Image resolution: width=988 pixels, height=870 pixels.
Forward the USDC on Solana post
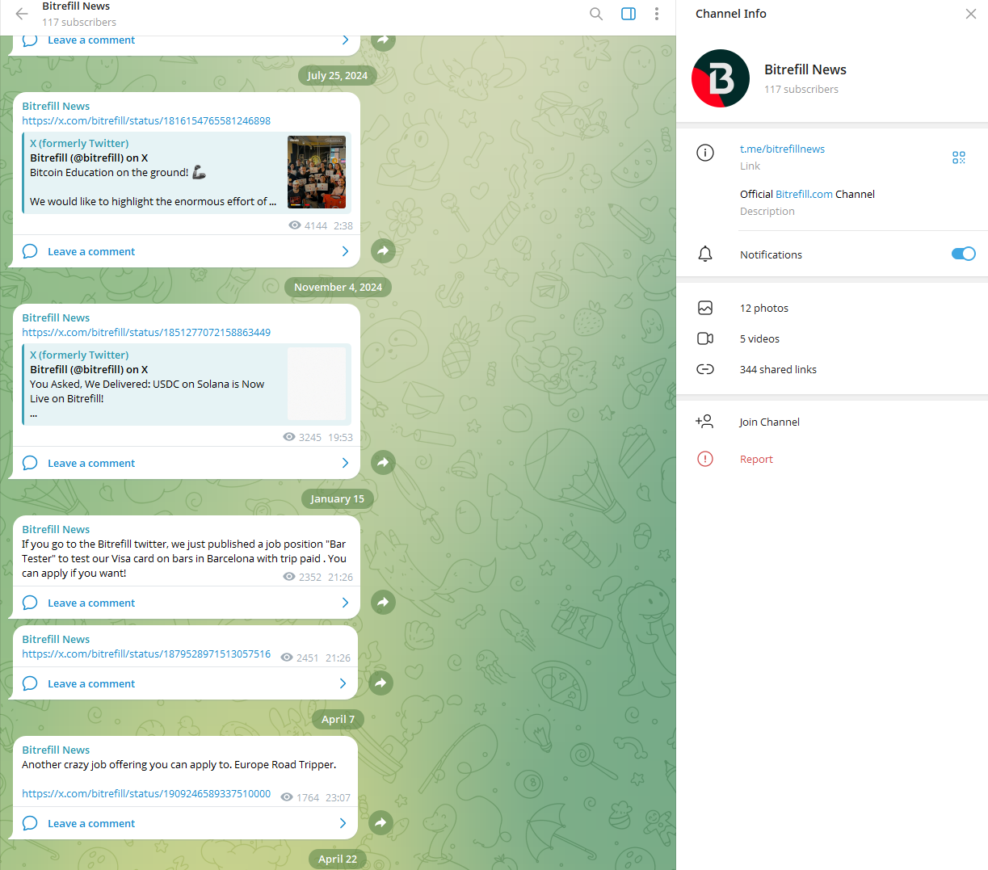pyautogui.click(x=383, y=462)
